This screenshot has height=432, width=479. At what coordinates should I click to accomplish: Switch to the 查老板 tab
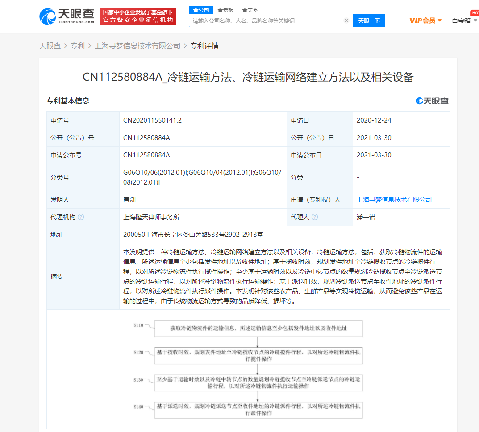point(223,10)
